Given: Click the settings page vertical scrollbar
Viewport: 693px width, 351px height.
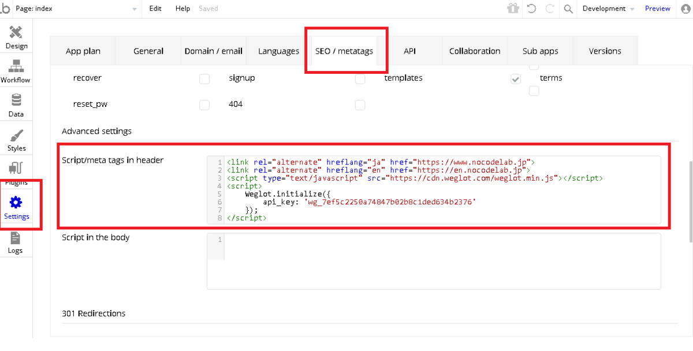Looking at the screenshot, I should pos(691,202).
